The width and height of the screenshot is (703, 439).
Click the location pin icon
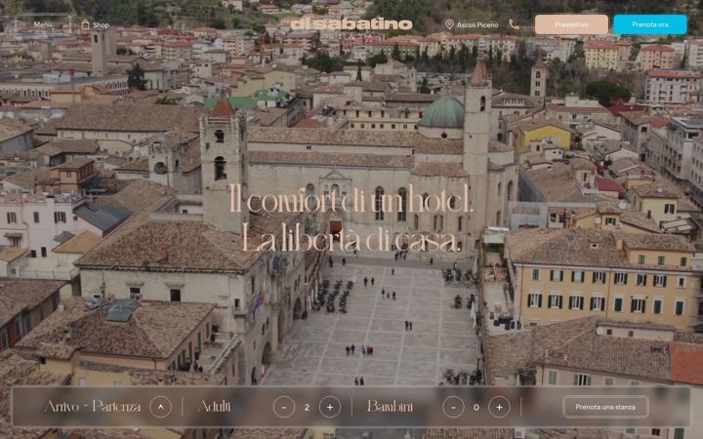click(x=449, y=24)
